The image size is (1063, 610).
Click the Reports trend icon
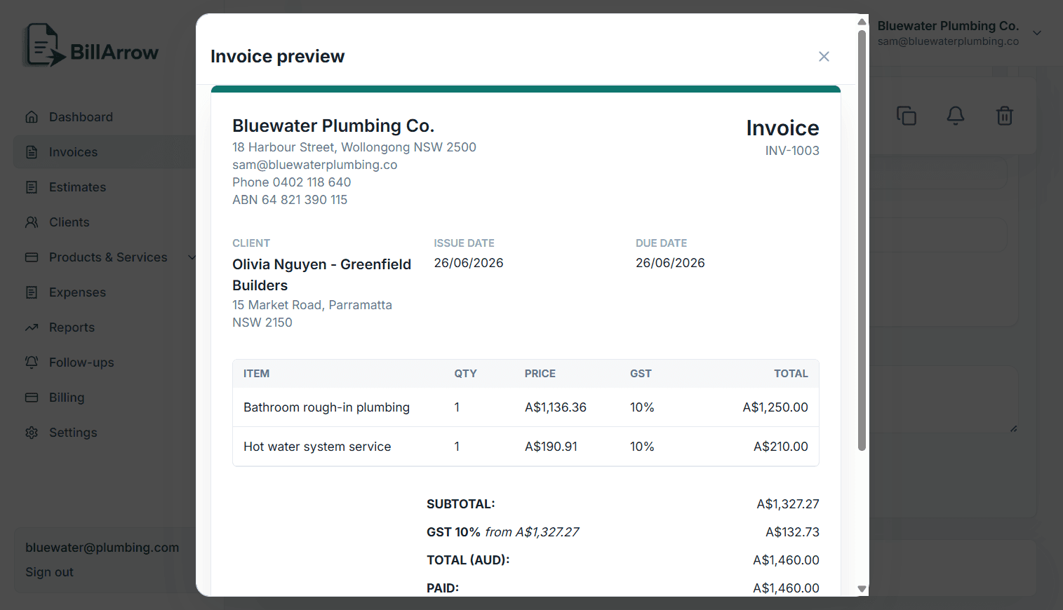click(32, 327)
